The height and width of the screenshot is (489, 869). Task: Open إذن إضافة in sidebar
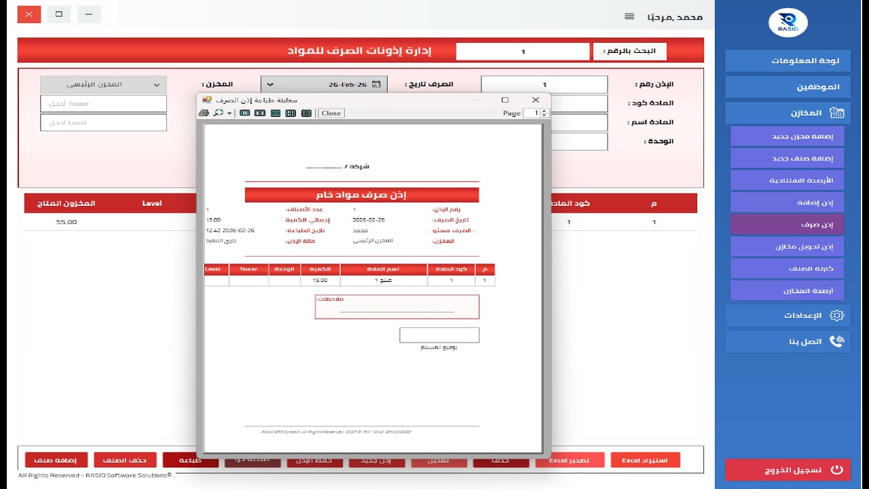788,202
